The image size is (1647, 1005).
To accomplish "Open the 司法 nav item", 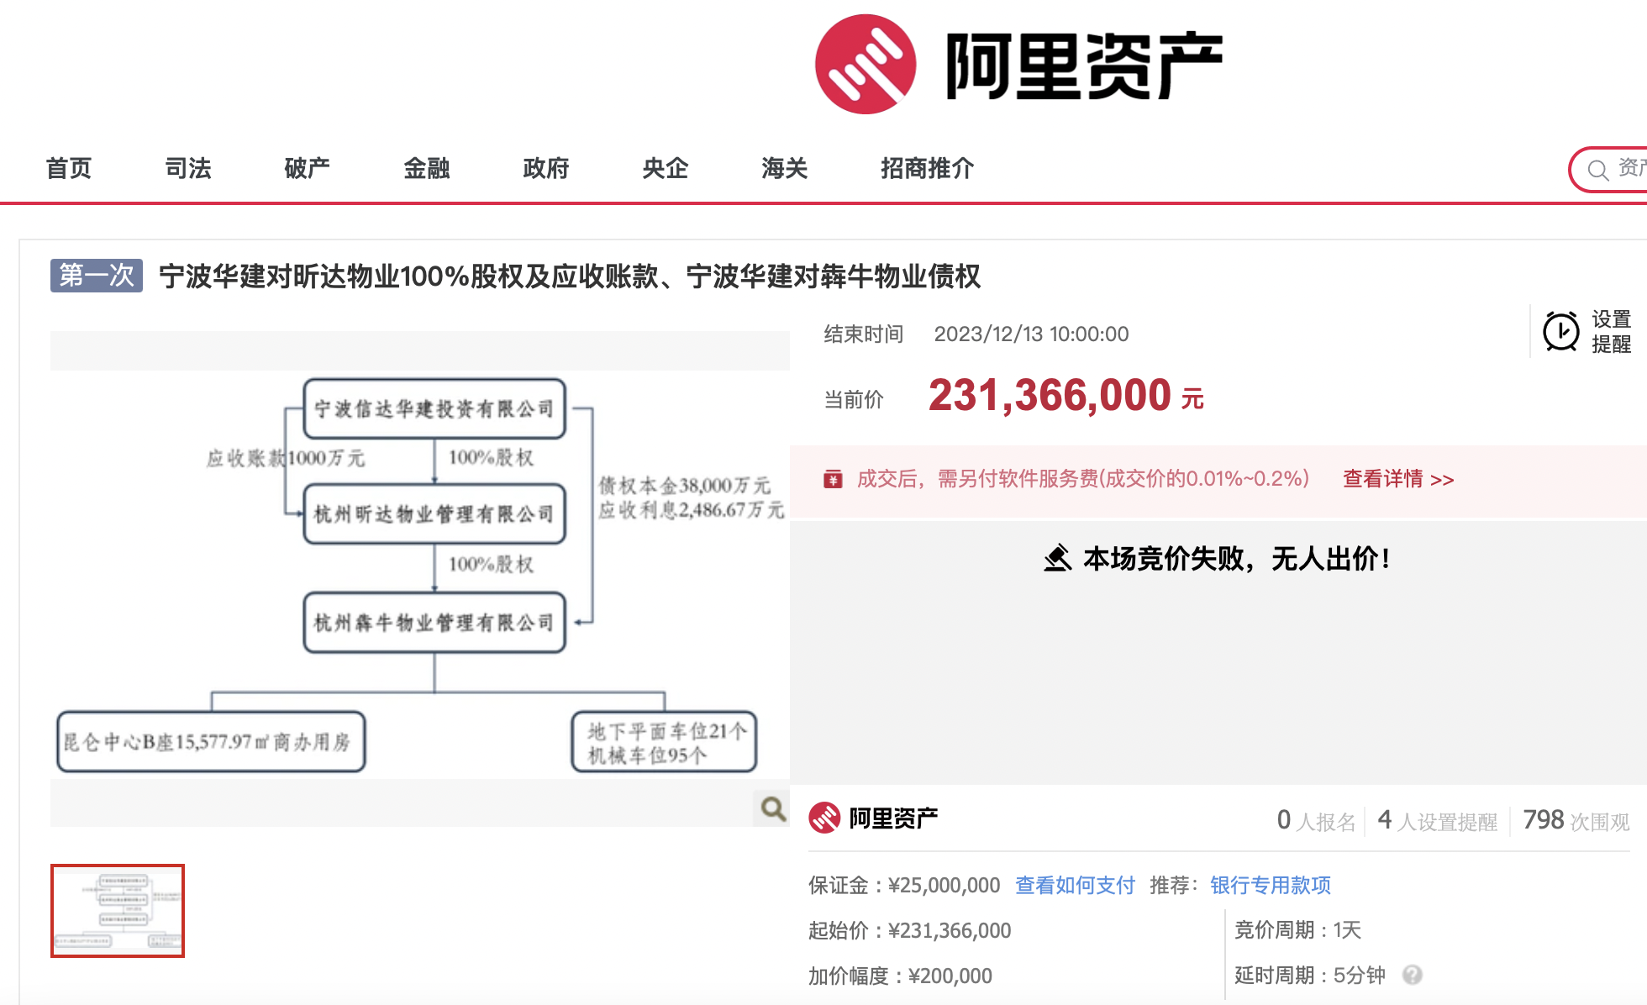I will click(188, 168).
